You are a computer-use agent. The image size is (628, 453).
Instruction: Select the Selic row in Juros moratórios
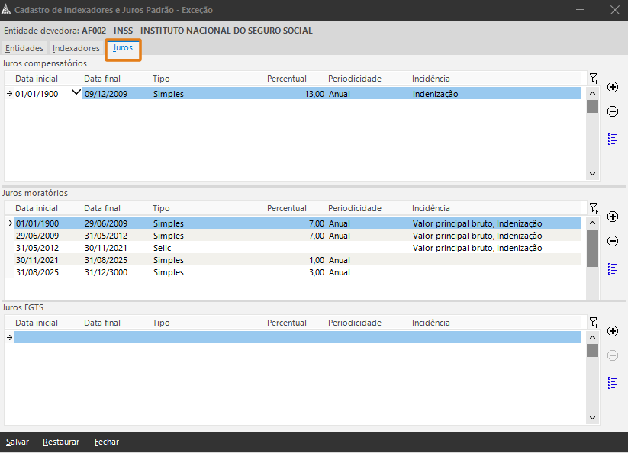(298, 248)
